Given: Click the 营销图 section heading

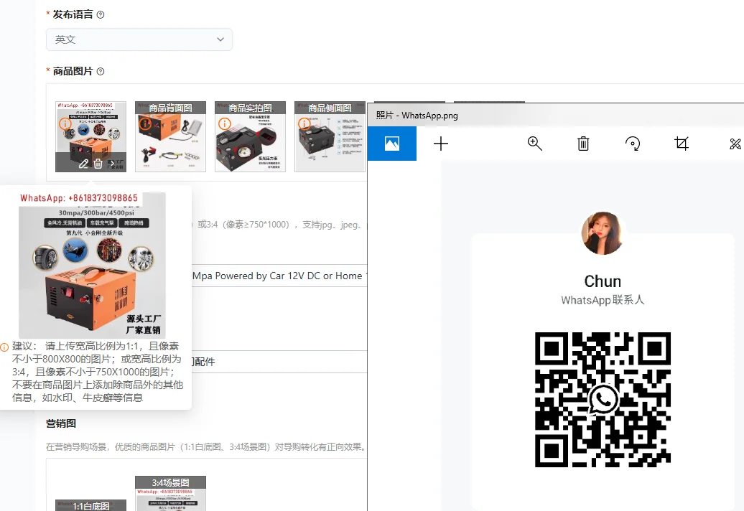Looking at the screenshot, I should [x=61, y=423].
